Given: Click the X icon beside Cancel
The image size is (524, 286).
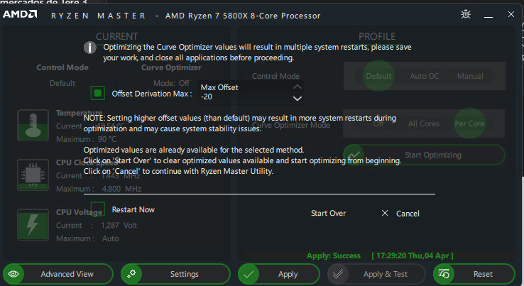Looking at the screenshot, I should (x=385, y=213).
